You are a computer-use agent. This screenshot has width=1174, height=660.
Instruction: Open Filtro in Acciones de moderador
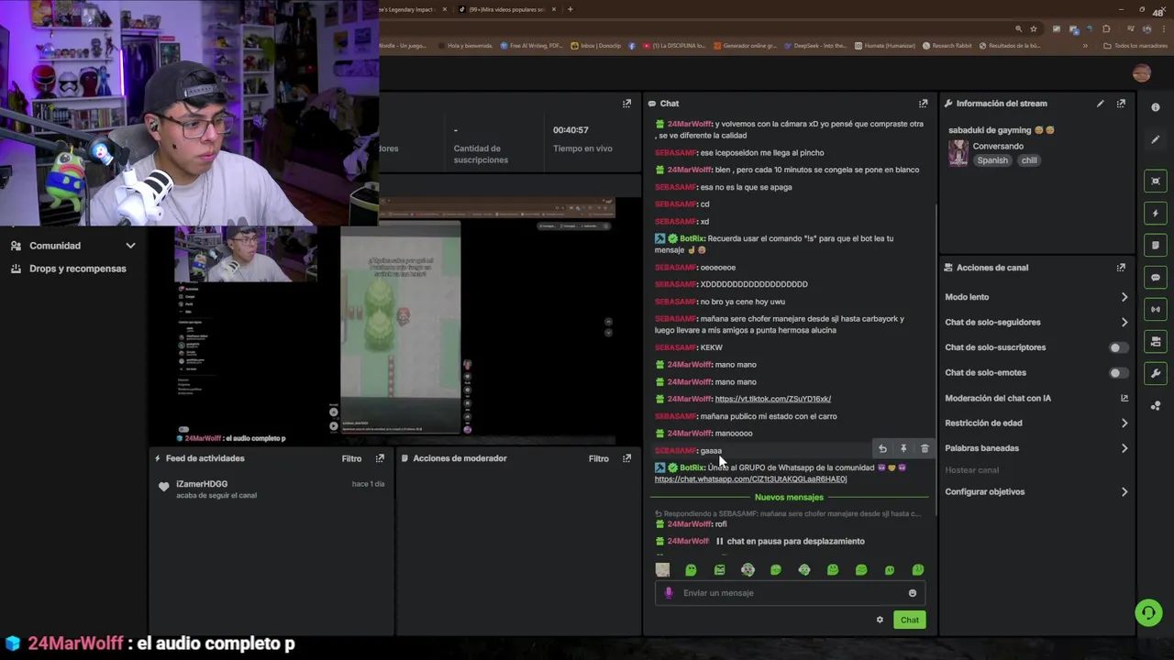[598, 458]
